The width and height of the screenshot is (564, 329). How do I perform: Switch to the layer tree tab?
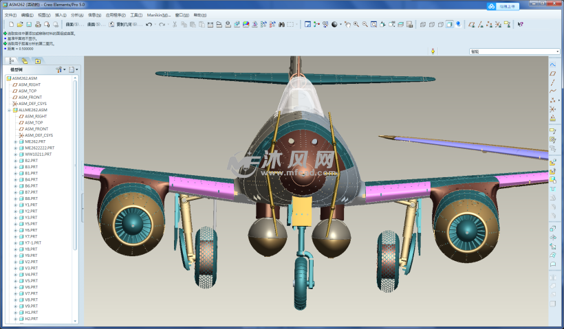[25, 61]
